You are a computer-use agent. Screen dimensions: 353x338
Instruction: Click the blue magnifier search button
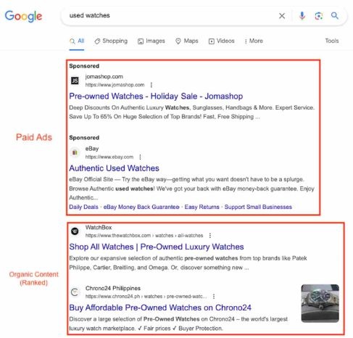pyautogui.click(x=335, y=16)
